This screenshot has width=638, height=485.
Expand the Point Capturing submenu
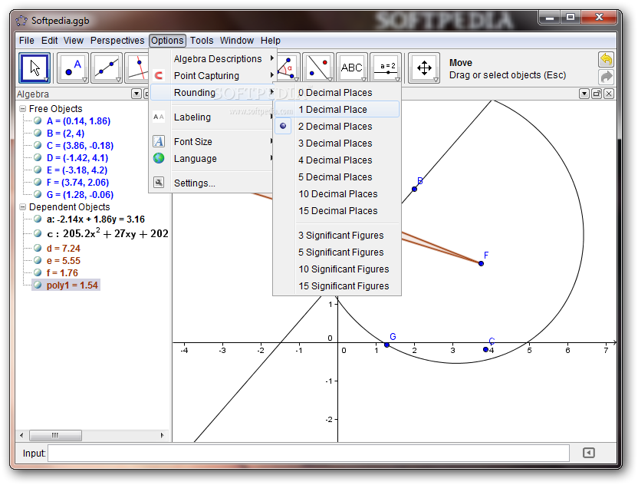[213, 76]
